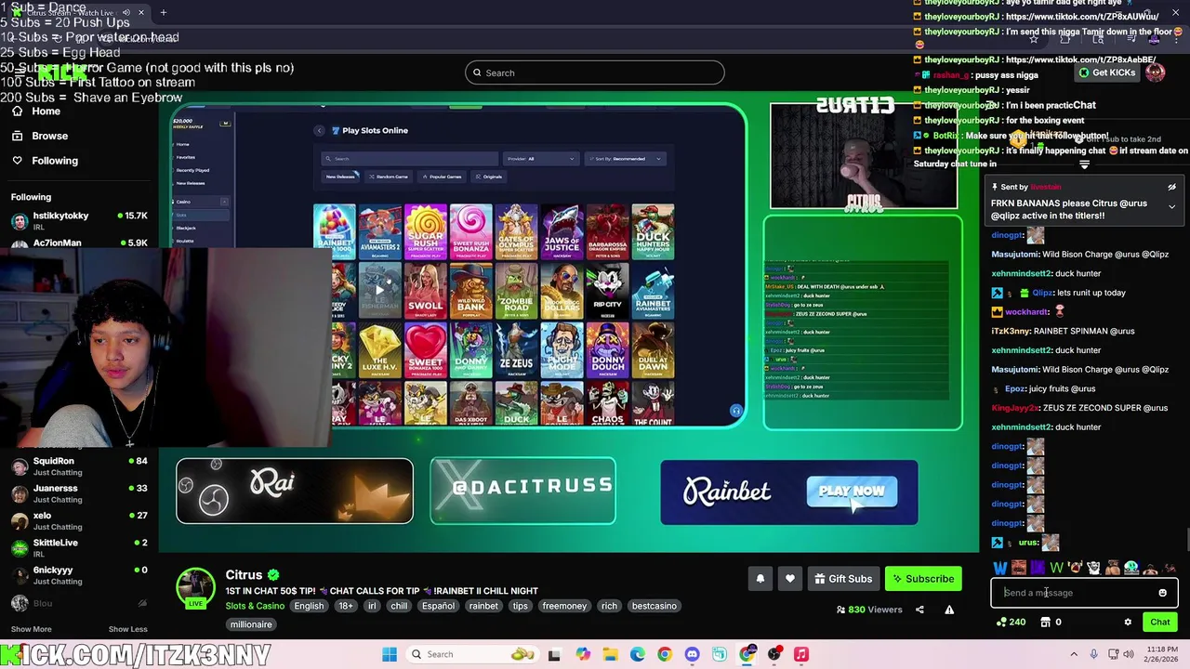
Task: Send the message with the green Chat button
Action: pos(1159,623)
